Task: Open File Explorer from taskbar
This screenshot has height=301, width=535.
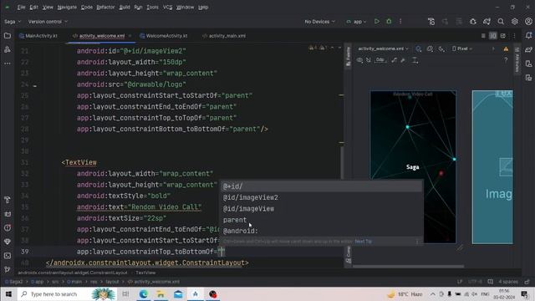Action: 160,293
